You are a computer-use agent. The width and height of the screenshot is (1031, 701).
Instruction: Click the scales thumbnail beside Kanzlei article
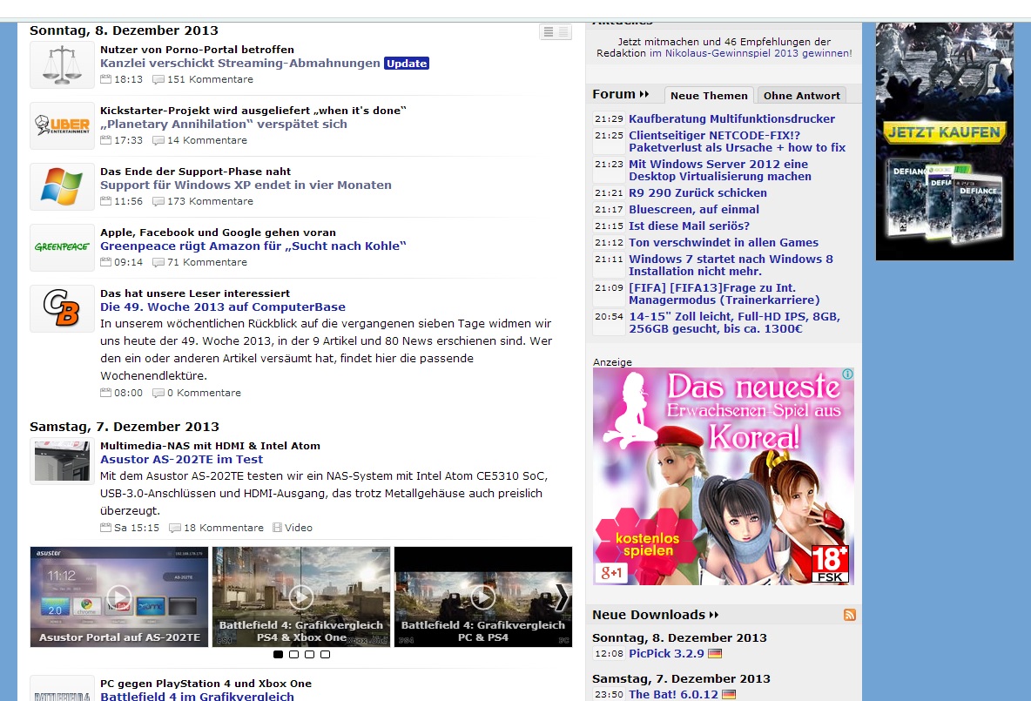coord(62,64)
